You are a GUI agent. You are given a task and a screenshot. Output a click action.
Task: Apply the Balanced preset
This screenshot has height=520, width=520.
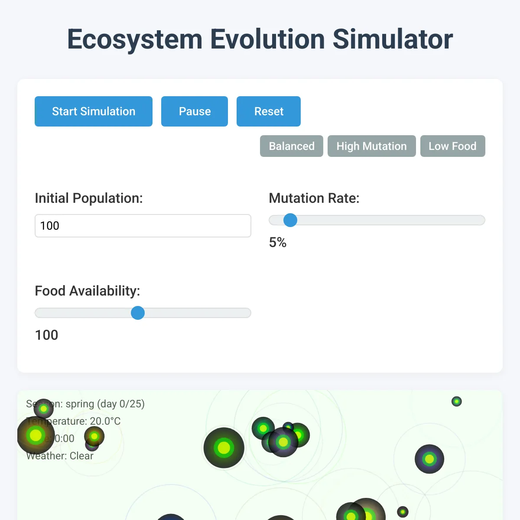tap(292, 146)
